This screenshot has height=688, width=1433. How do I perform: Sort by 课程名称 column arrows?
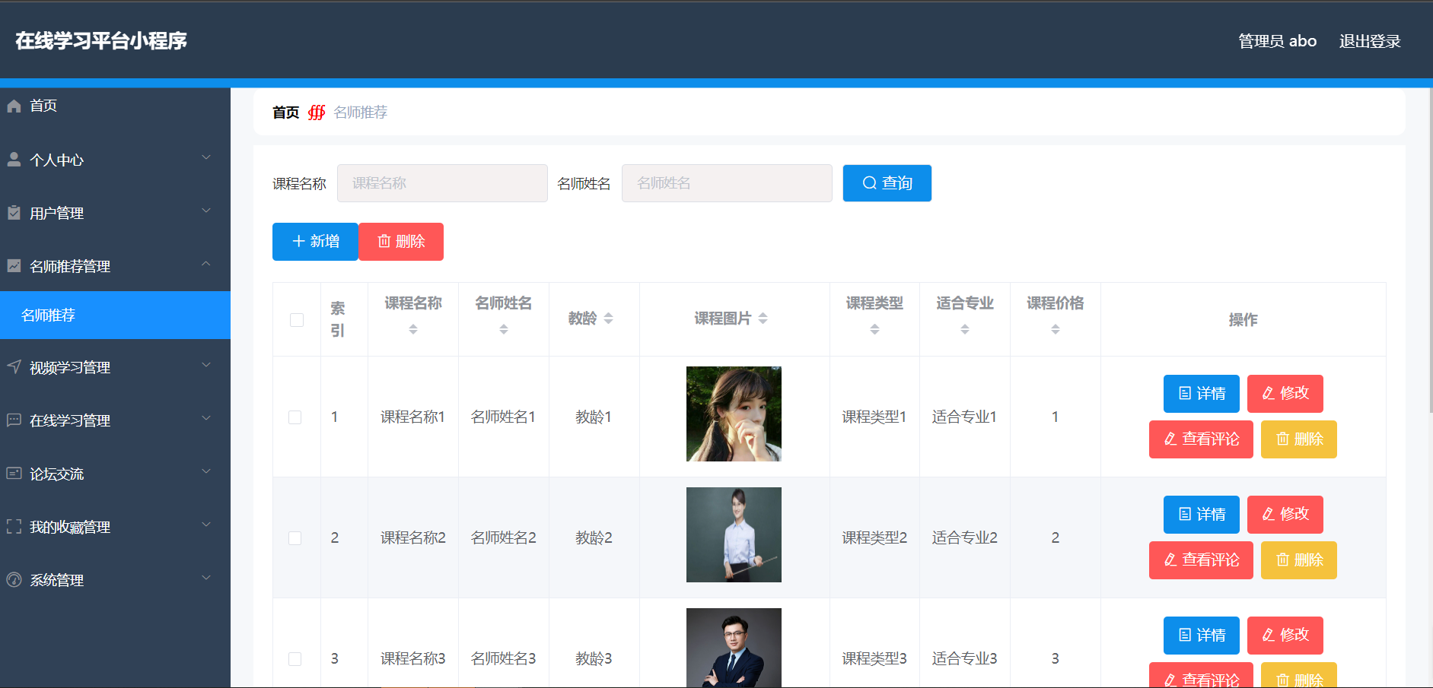[413, 329]
